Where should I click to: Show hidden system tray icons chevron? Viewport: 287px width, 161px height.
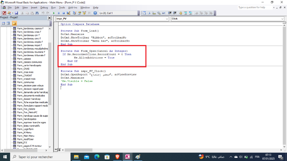[x=231, y=157]
